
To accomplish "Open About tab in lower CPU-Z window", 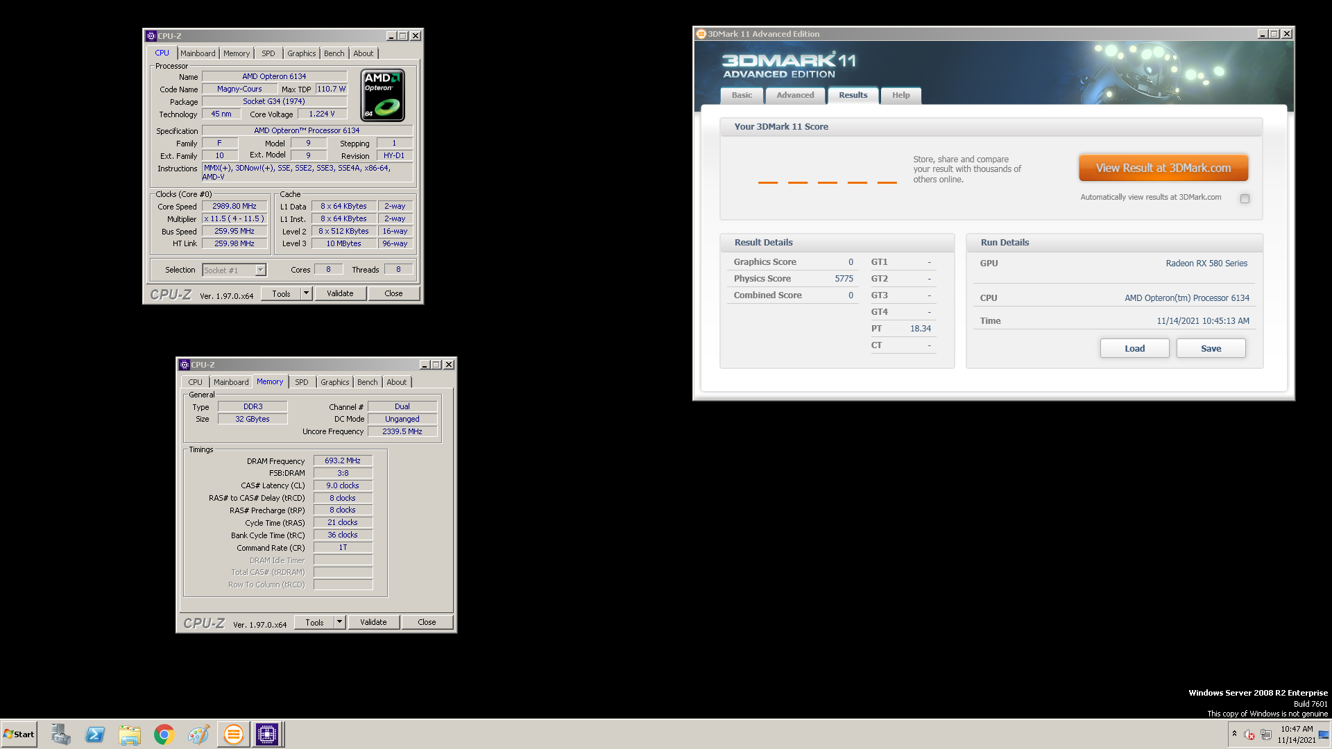I will click(397, 382).
